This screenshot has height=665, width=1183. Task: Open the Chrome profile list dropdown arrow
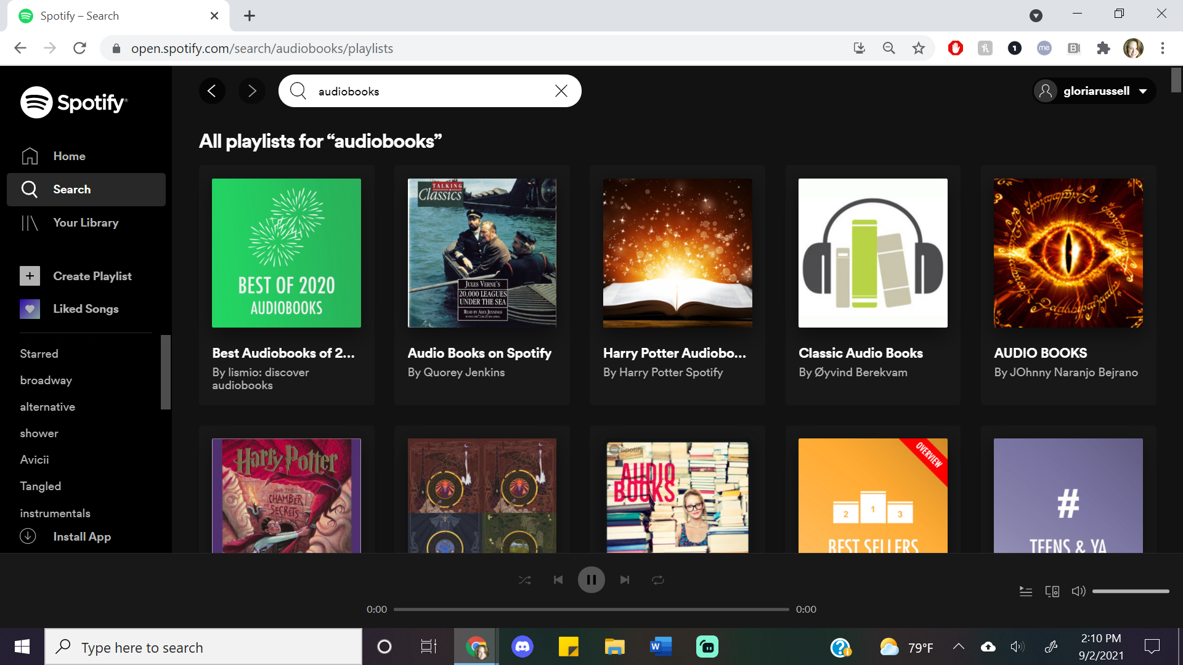pos(1036,16)
